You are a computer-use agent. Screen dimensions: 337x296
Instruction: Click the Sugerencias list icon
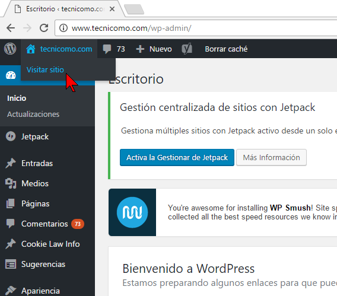tap(11, 264)
